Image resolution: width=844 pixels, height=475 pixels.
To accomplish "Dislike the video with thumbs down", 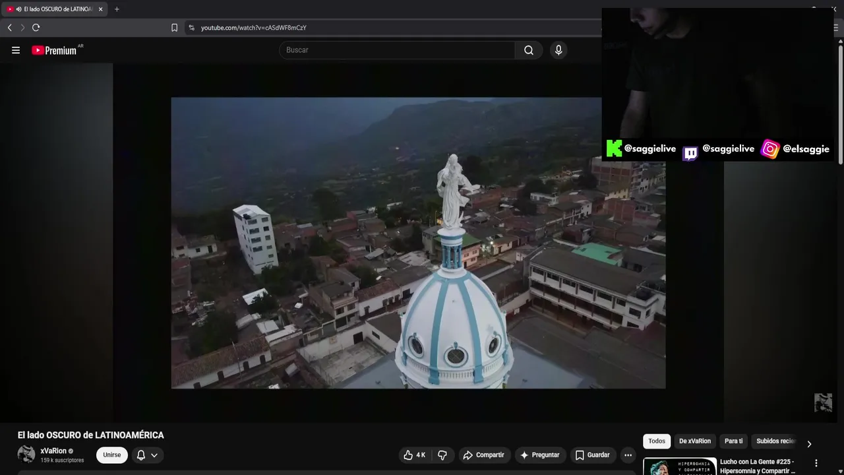I will point(442,455).
